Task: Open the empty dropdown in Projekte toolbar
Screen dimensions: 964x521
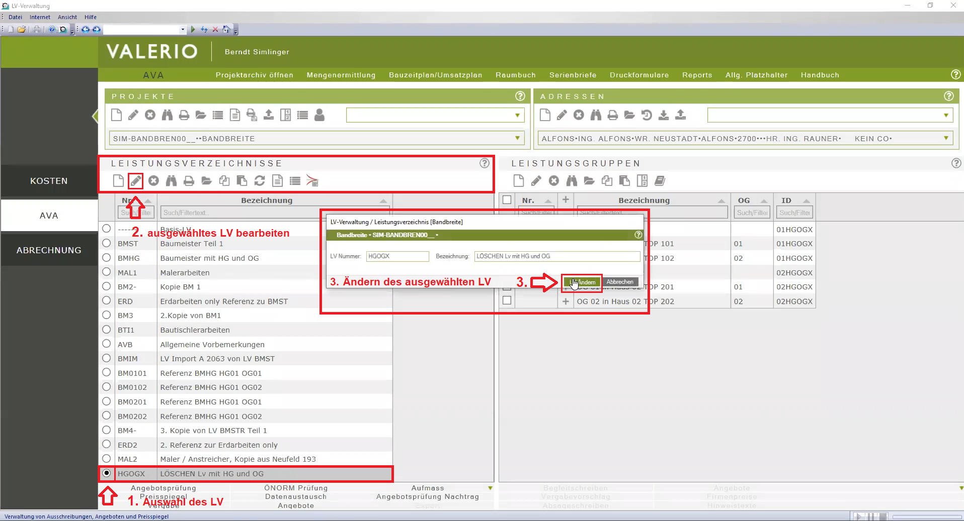Action: click(517, 115)
